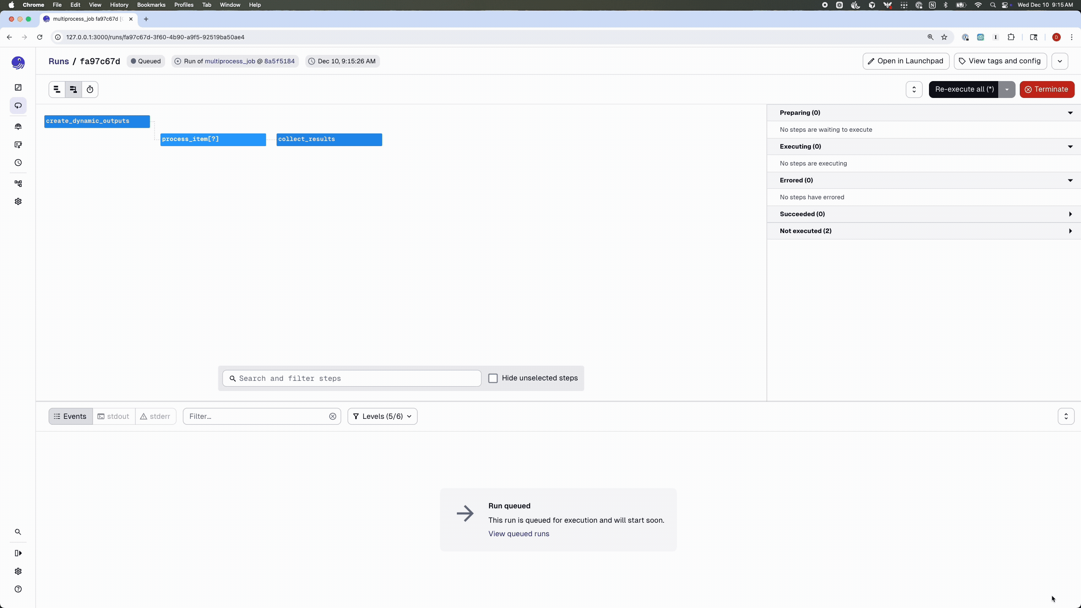The image size is (1081, 608).
Task: Open the lineage graph sidebar icon
Action: 18,184
